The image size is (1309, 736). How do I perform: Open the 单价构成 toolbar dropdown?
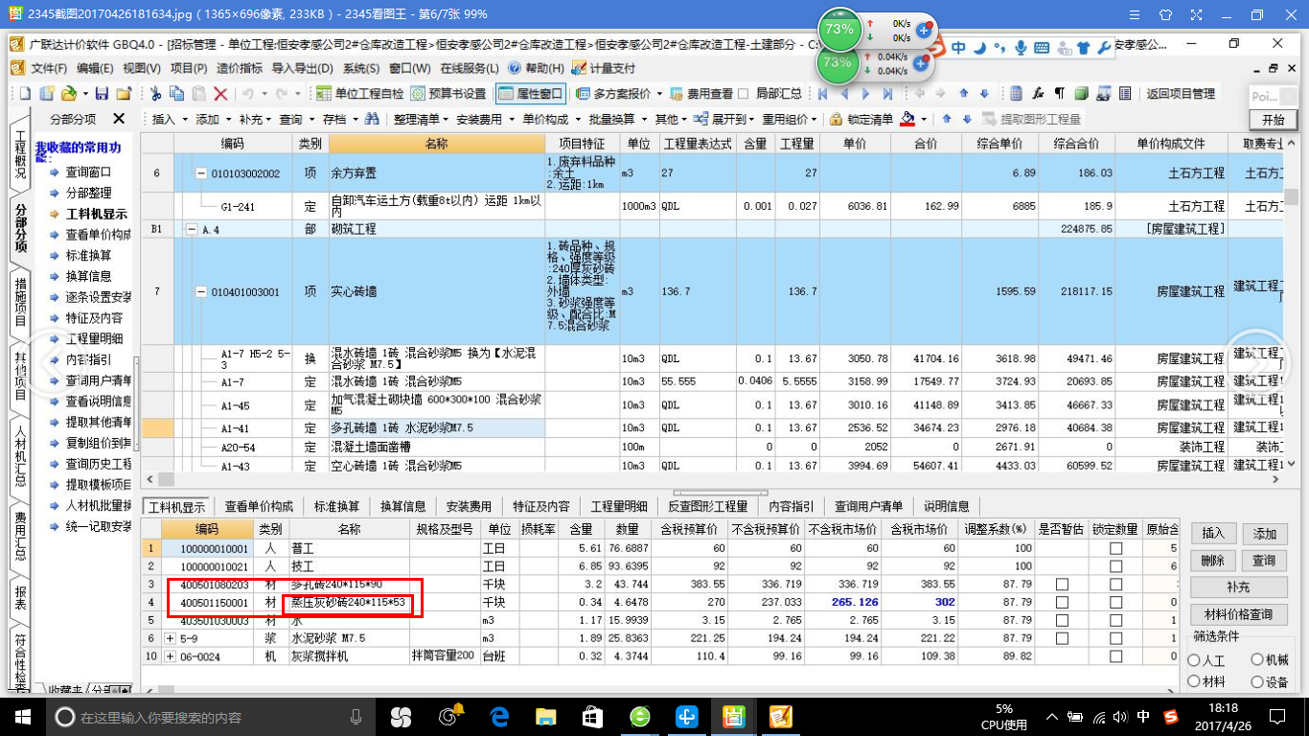pyautogui.click(x=550, y=119)
